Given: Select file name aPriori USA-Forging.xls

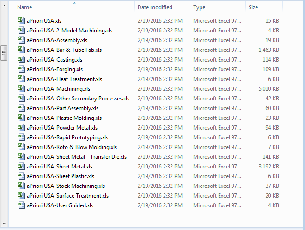Looking at the screenshot, I should click(55, 69).
